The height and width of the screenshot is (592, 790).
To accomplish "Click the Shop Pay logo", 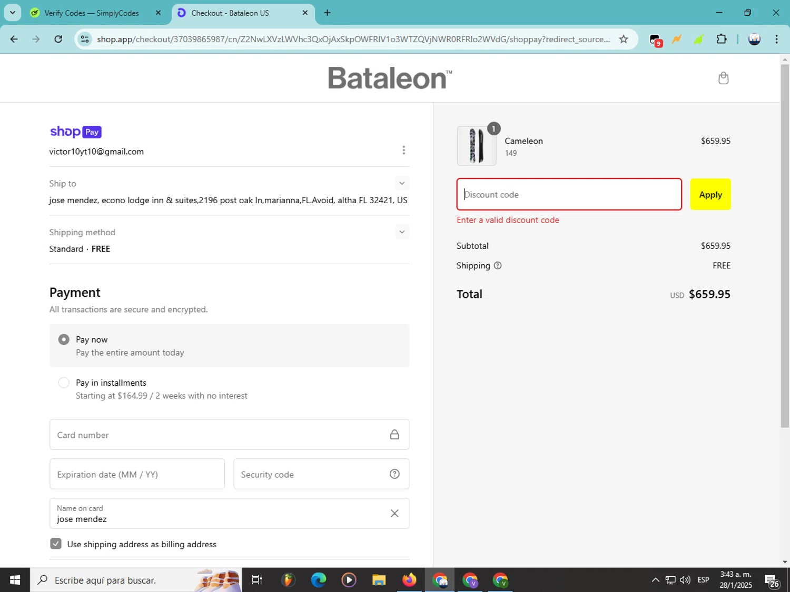I will [x=75, y=132].
